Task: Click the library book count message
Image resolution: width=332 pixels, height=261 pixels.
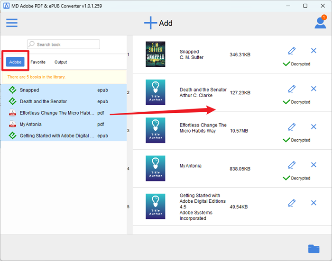Action: point(37,77)
